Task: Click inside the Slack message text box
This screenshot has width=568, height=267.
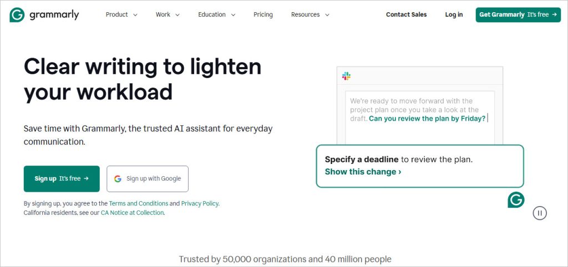Action: pyautogui.click(x=420, y=117)
